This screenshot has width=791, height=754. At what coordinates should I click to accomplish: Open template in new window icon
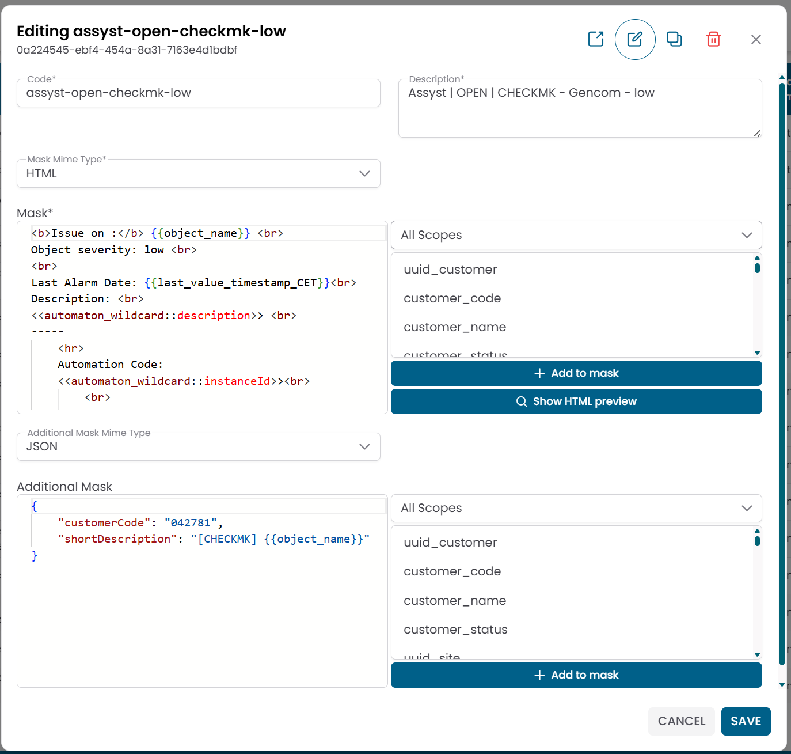pos(595,39)
